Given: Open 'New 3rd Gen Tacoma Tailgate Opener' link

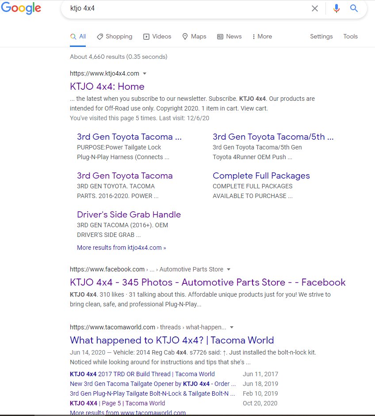Looking at the screenshot, I should click(153, 384).
